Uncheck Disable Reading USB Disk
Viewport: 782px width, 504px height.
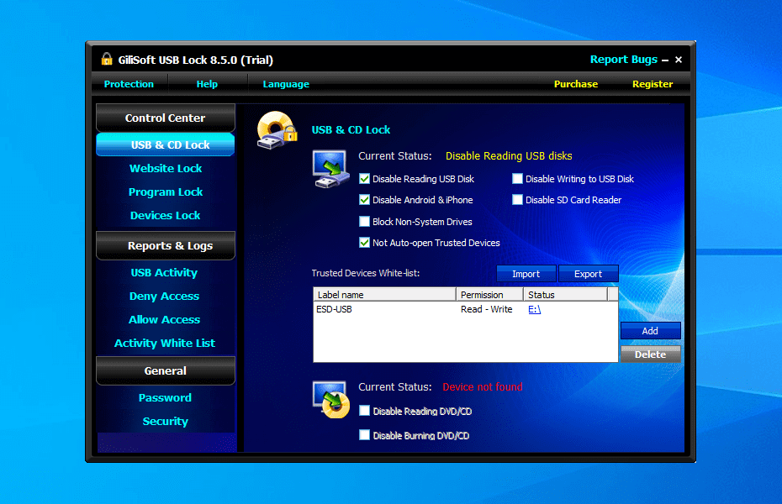pyautogui.click(x=365, y=179)
